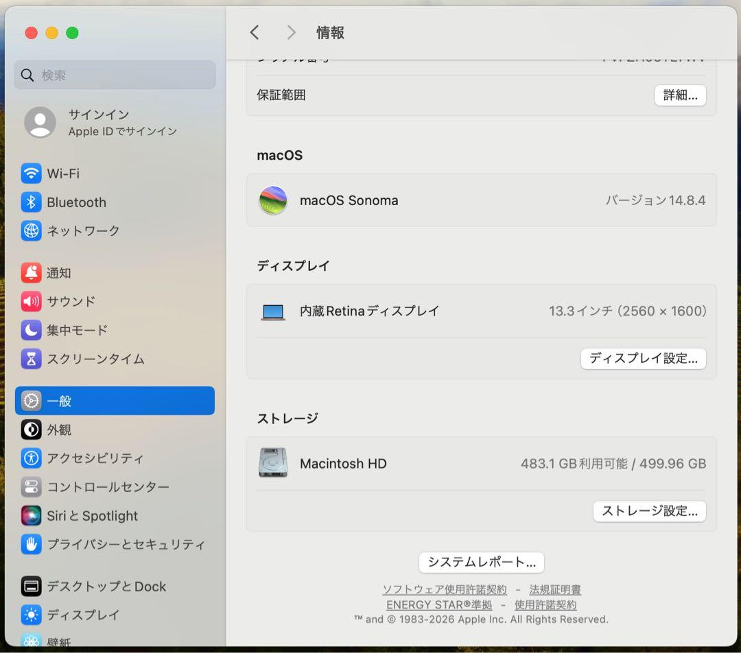Click the 保証範囲 label
This screenshot has height=653, width=741.
click(281, 95)
